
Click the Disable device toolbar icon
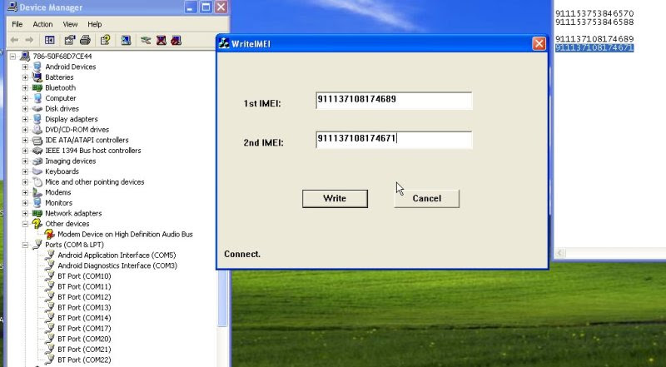(176, 40)
